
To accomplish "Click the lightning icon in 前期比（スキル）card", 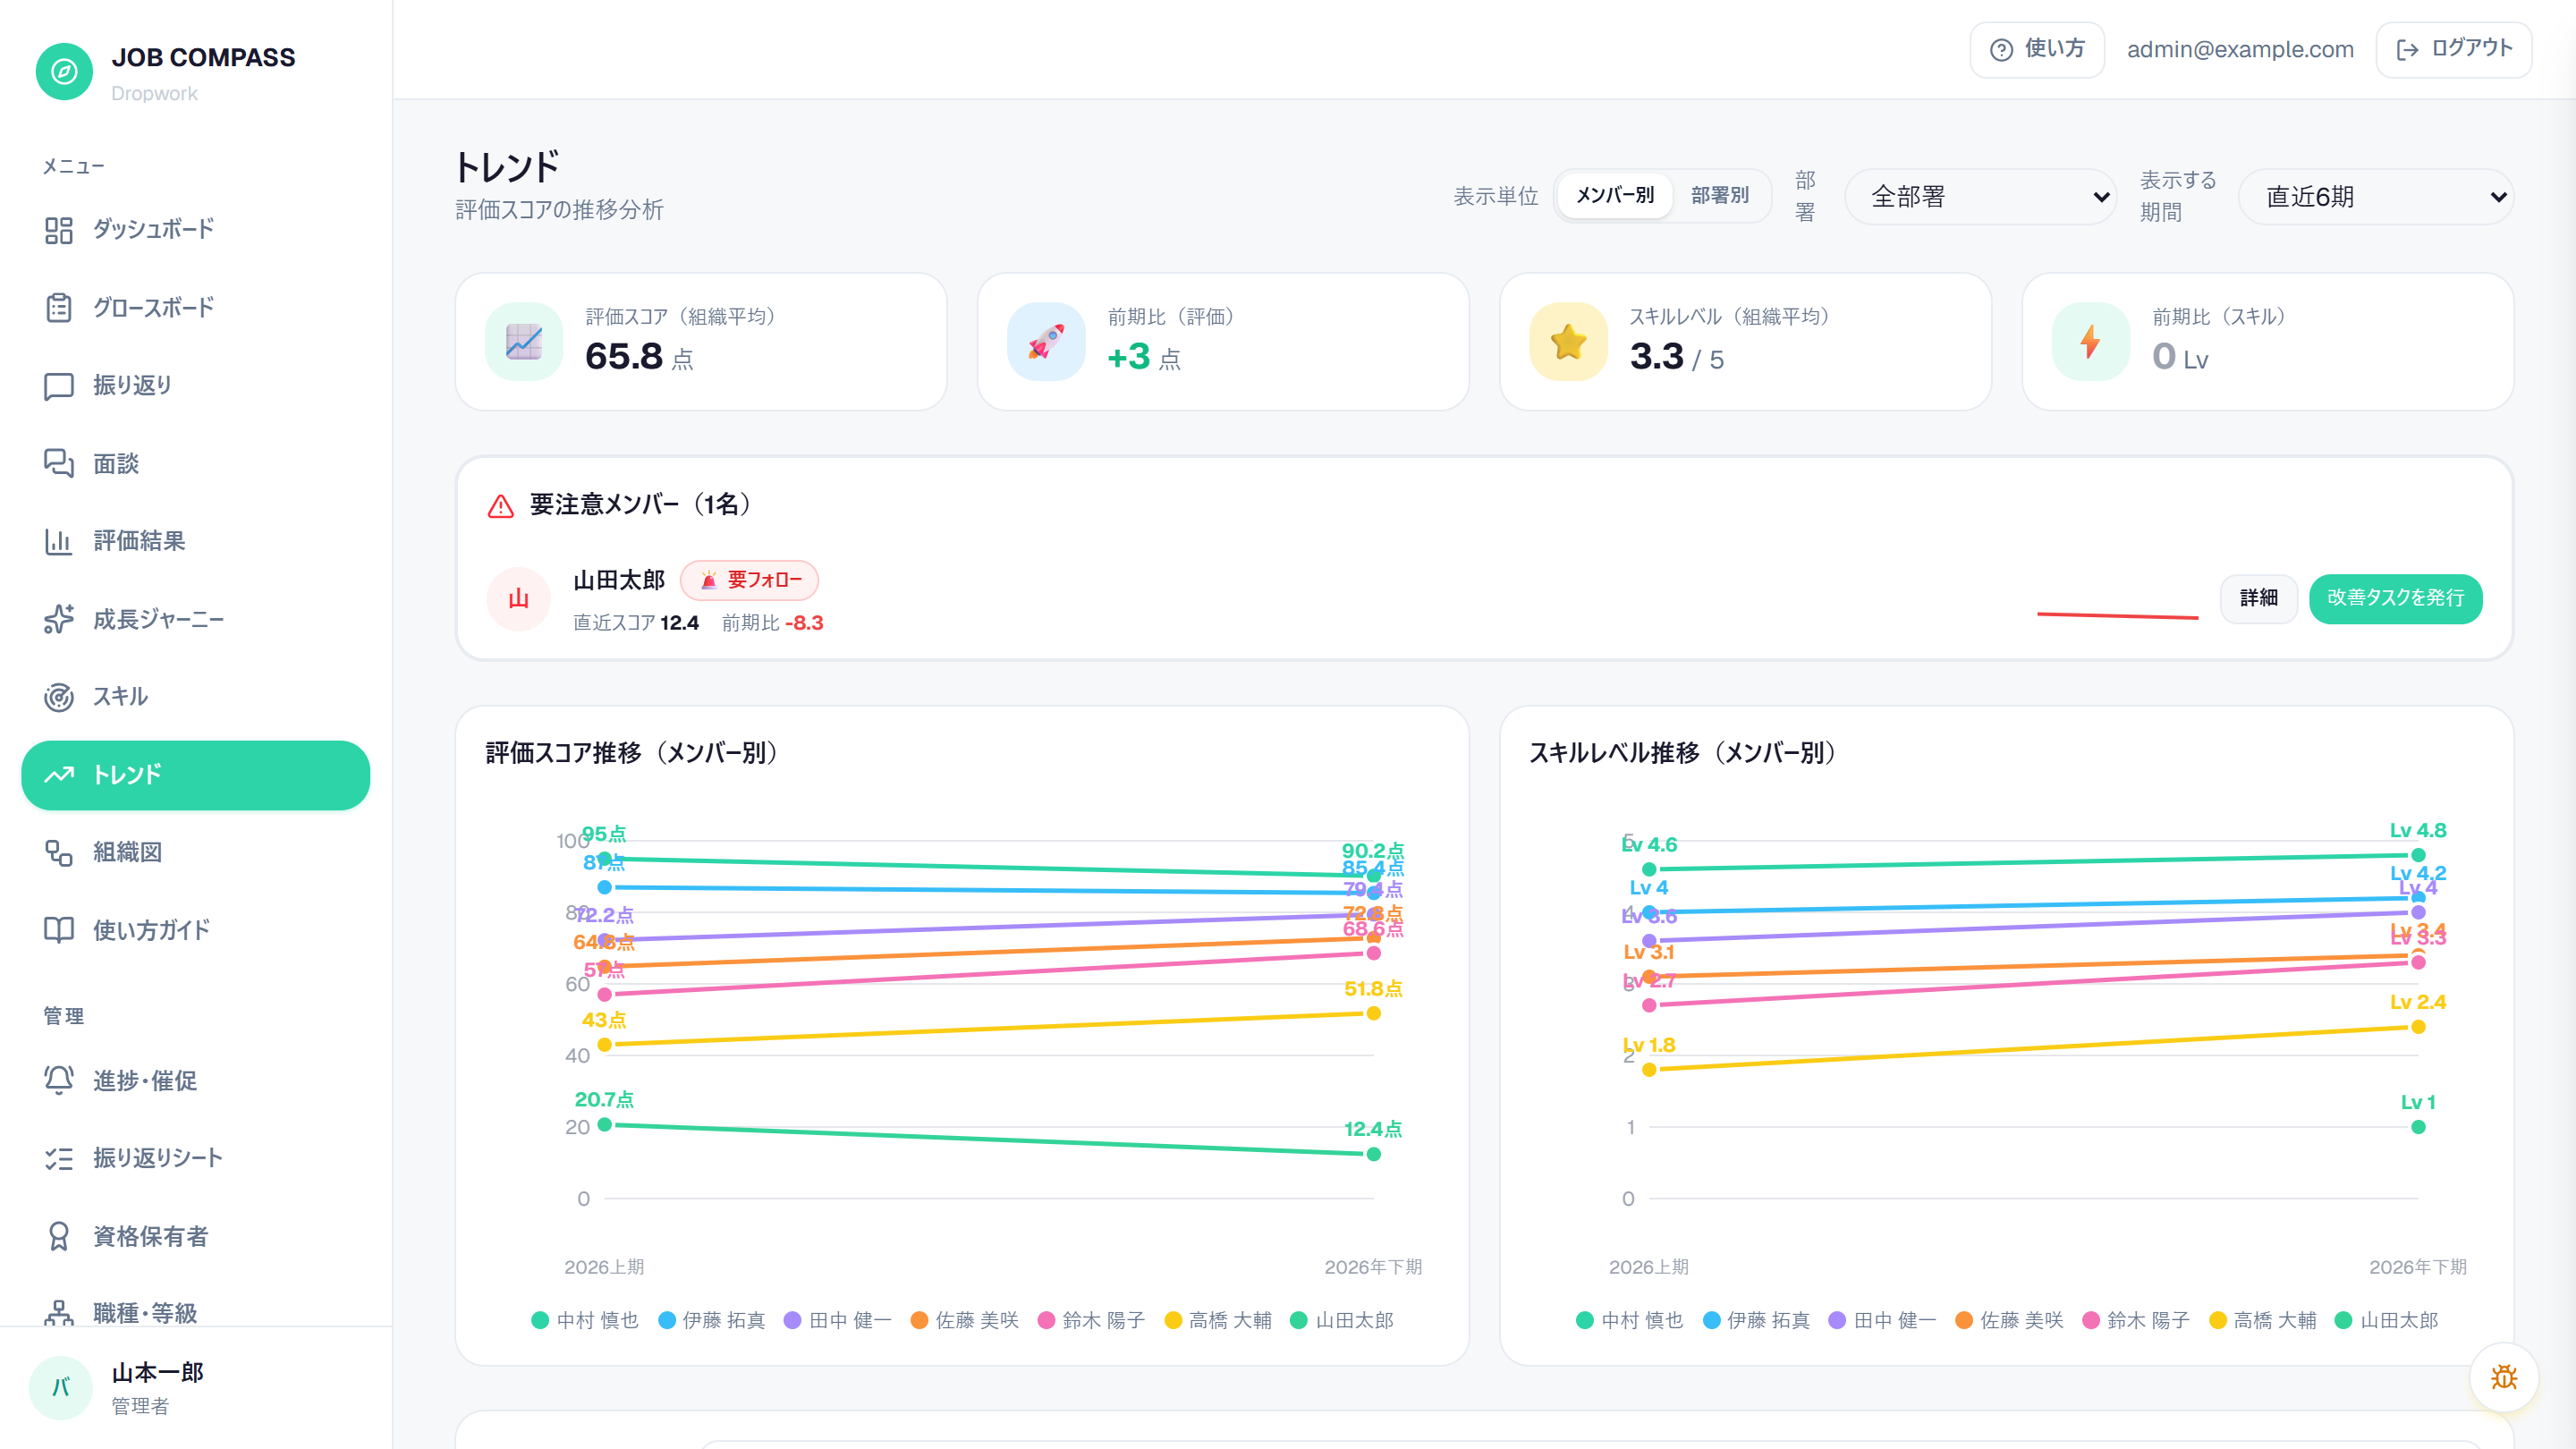I will [x=2090, y=342].
